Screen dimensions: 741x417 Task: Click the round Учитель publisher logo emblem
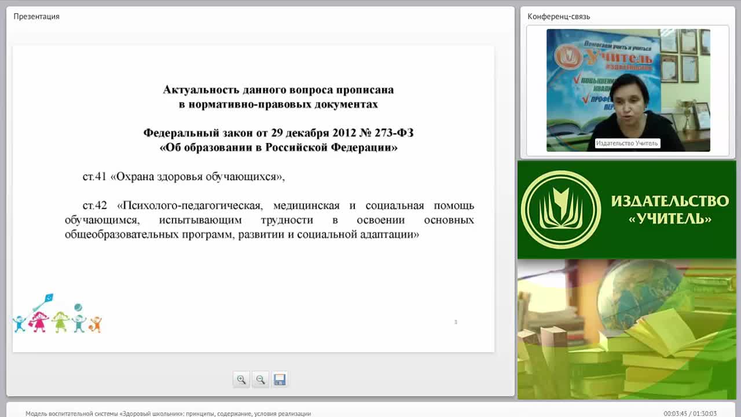click(x=560, y=210)
